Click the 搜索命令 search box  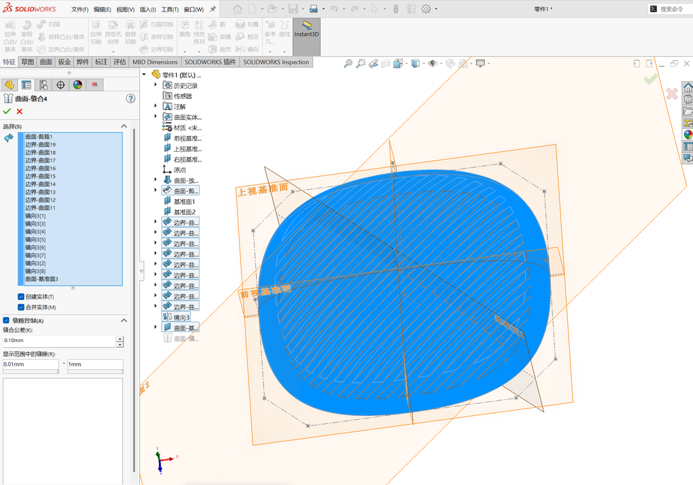[671, 9]
